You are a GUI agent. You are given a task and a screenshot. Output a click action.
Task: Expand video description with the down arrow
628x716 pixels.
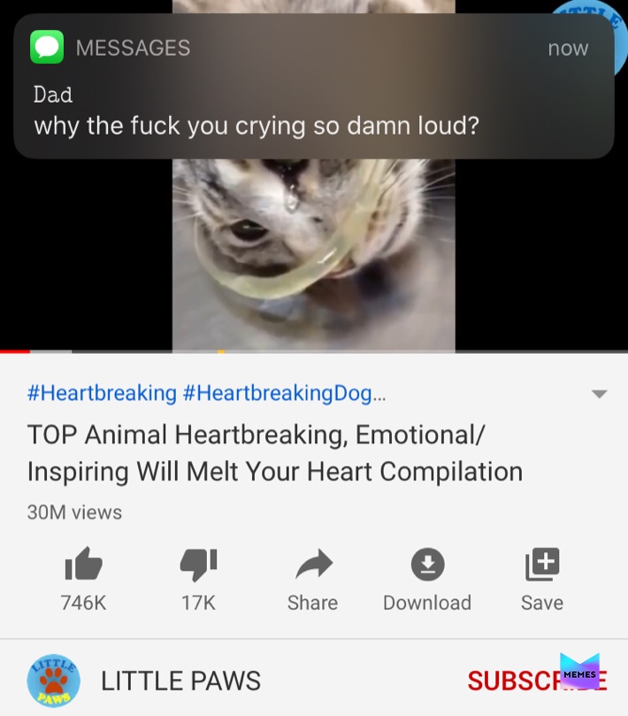(x=599, y=394)
